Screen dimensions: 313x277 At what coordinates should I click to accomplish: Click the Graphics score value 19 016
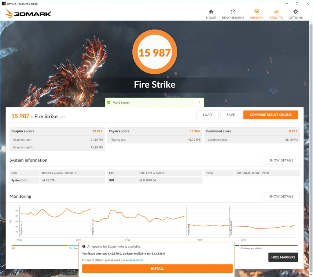tap(97, 131)
